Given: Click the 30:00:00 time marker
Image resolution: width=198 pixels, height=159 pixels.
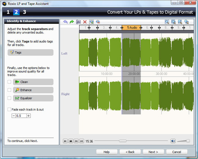Looking at the screenshot, I should [x=162, y=74].
